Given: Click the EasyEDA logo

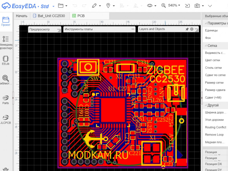Looking at the screenshot, I should pyautogui.click(x=26, y=5).
